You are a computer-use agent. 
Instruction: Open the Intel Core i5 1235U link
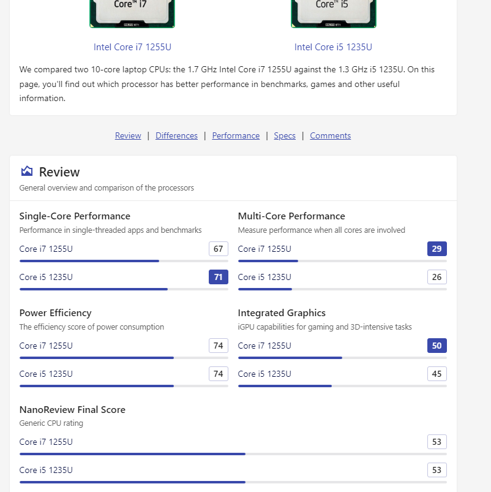pyautogui.click(x=333, y=47)
